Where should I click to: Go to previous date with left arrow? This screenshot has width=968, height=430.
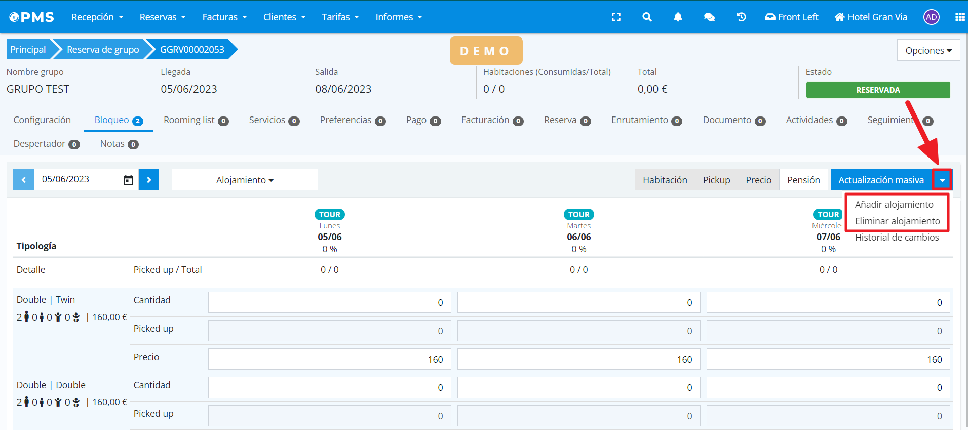(x=24, y=180)
